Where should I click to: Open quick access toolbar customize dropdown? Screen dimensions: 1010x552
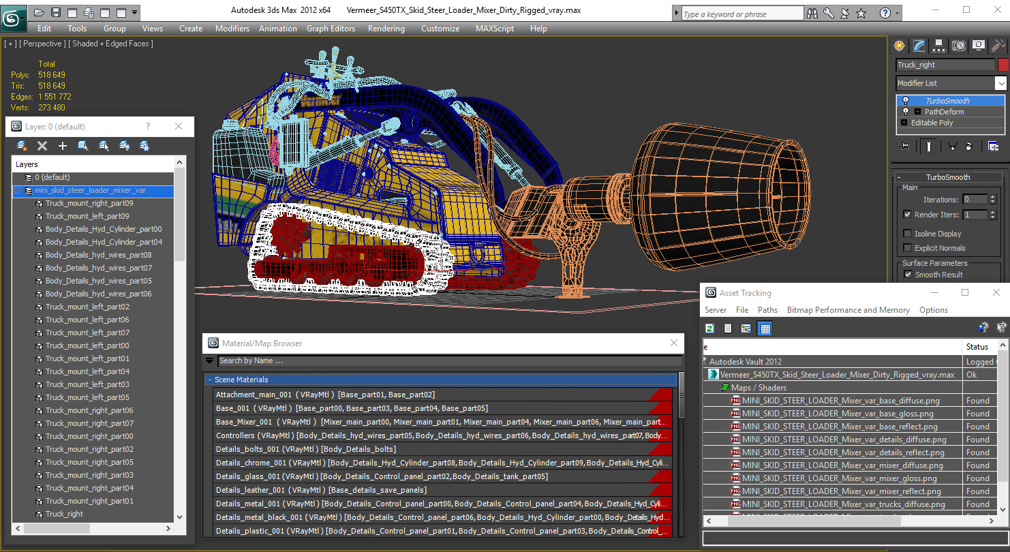coord(134,12)
